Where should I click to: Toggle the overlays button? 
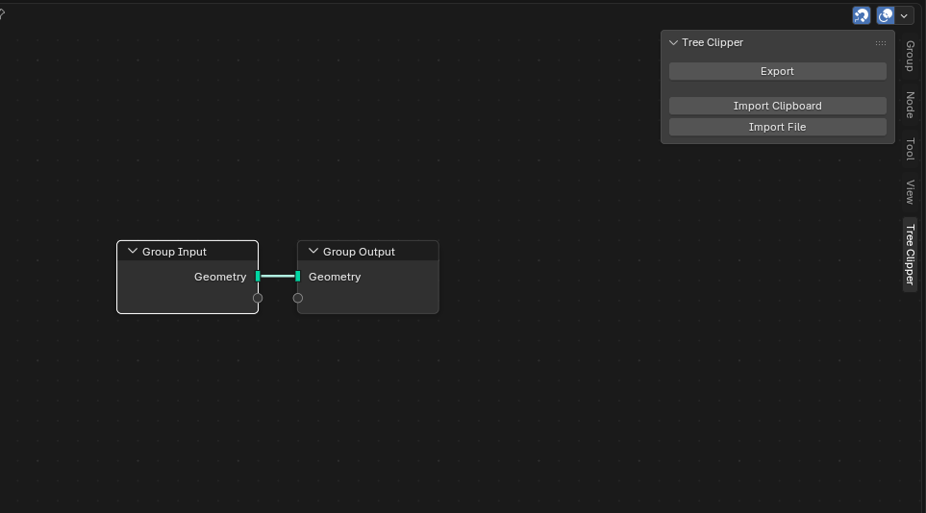click(886, 15)
